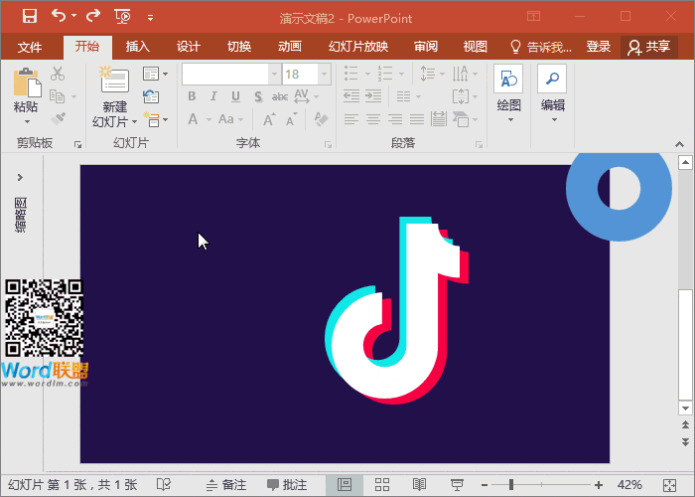
Task: Click the increase font size icon
Action: click(x=269, y=120)
